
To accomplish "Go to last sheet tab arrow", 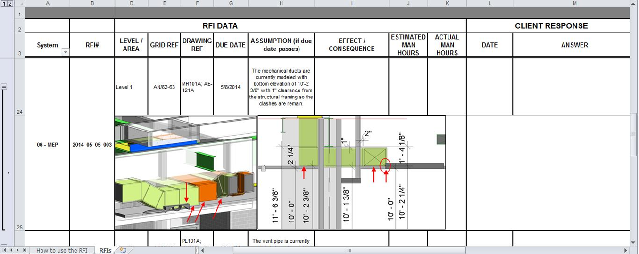I will [x=24, y=250].
